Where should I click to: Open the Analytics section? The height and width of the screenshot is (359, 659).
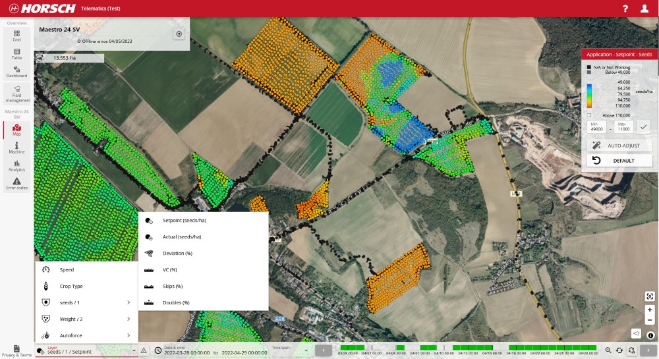[x=16, y=165]
